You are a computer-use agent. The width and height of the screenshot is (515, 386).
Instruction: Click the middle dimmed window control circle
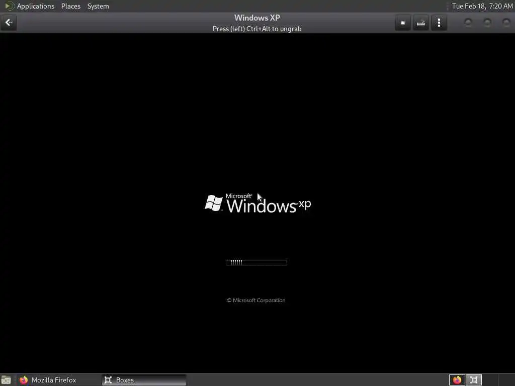click(x=487, y=22)
